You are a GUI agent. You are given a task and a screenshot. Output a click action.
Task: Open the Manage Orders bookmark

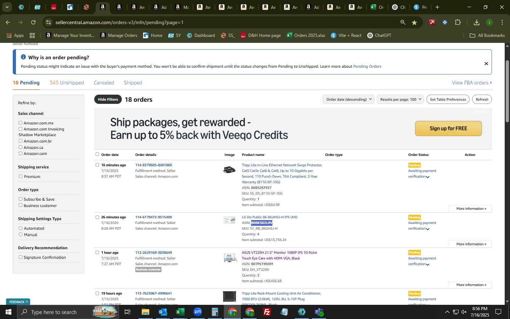(x=119, y=35)
